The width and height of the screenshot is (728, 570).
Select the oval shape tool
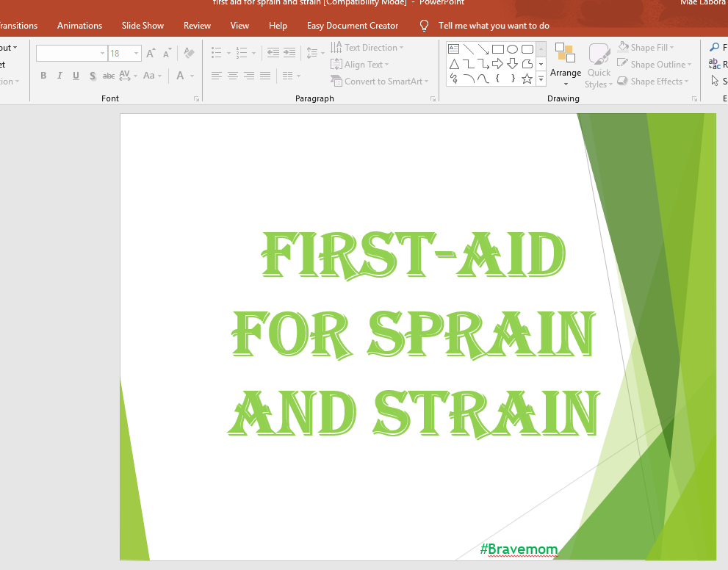pos(512,49)
